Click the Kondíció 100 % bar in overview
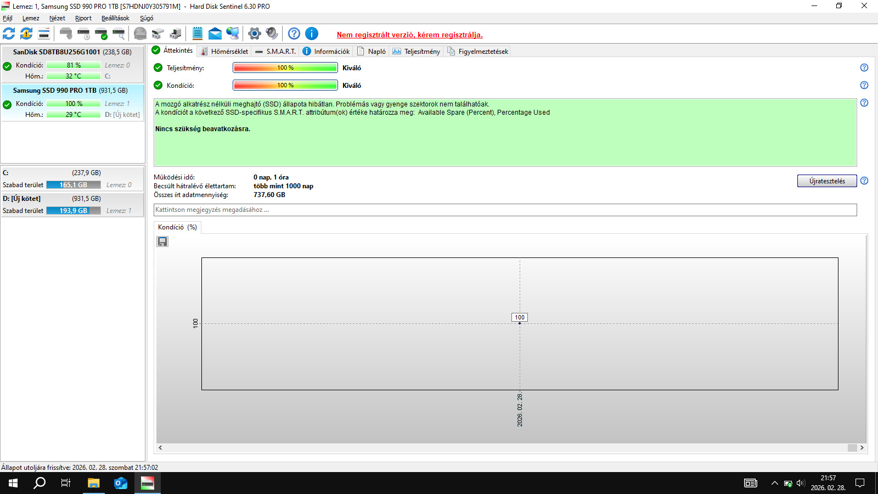878x494 pixels. (x=285, y=85)
